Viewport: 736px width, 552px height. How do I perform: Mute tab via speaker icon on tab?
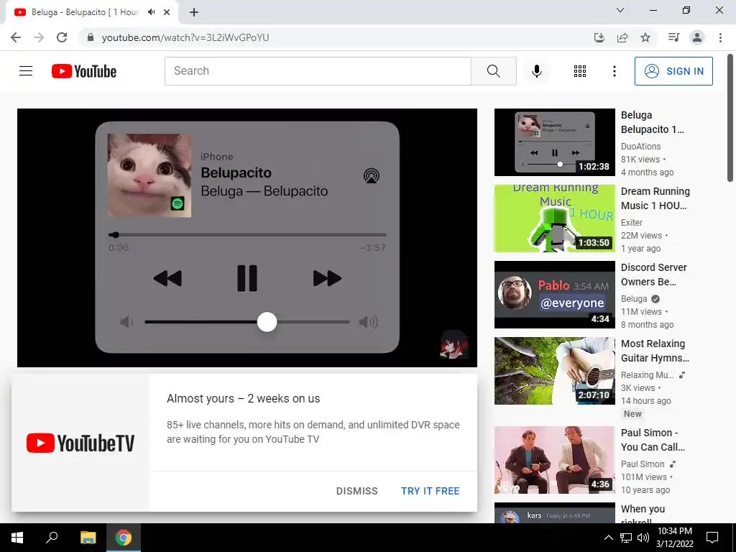coord(151,12)
